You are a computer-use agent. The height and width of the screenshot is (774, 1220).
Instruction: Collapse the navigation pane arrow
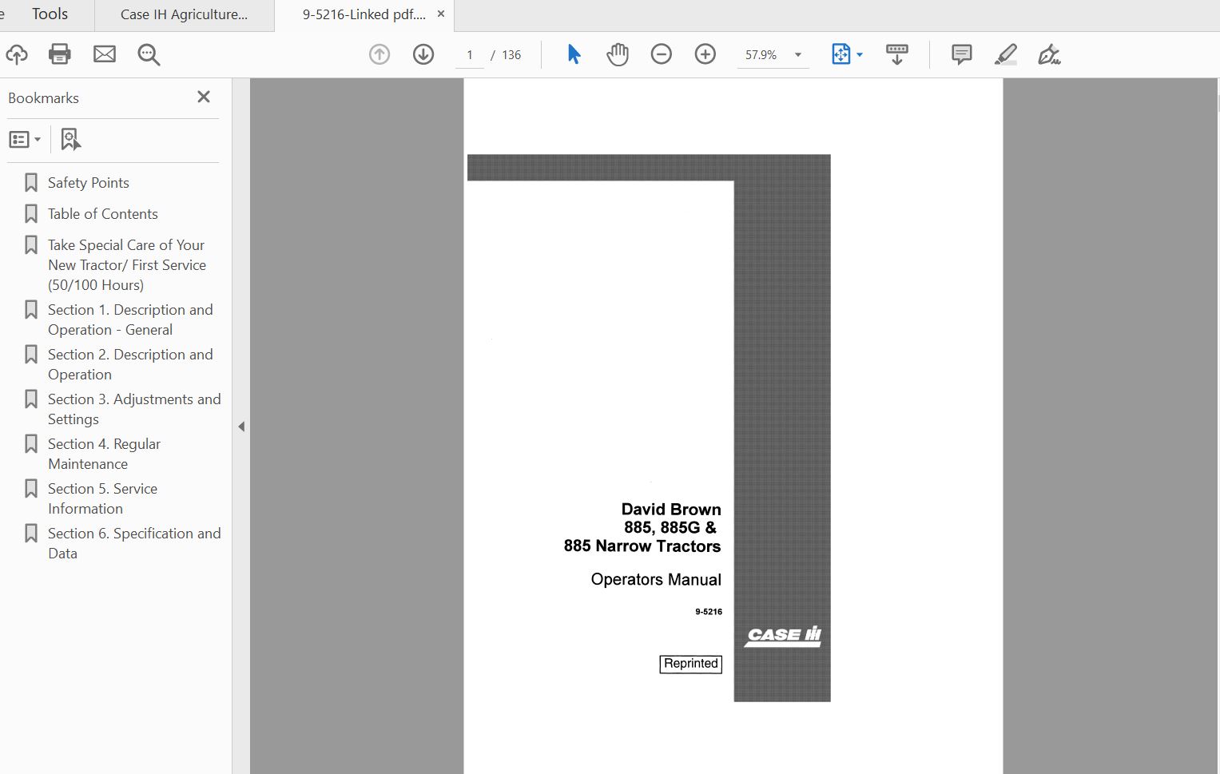point(241,427)
